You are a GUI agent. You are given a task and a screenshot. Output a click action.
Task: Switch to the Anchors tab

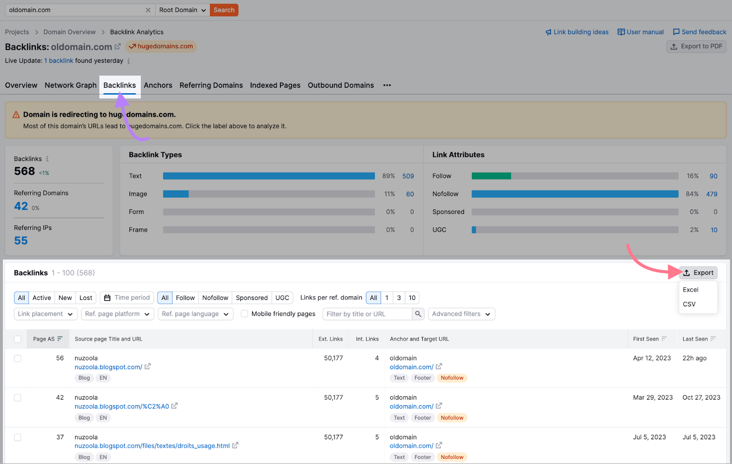[158, 85]
